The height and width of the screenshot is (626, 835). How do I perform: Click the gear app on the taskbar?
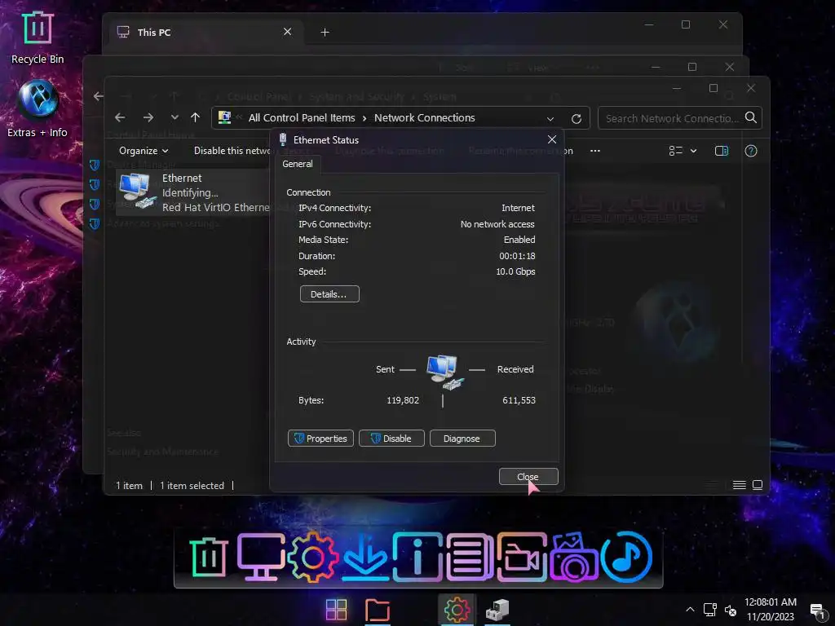pyautogui.click(x=457, y=610)
